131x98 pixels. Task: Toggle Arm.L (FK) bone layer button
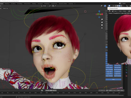pos(109,68)
